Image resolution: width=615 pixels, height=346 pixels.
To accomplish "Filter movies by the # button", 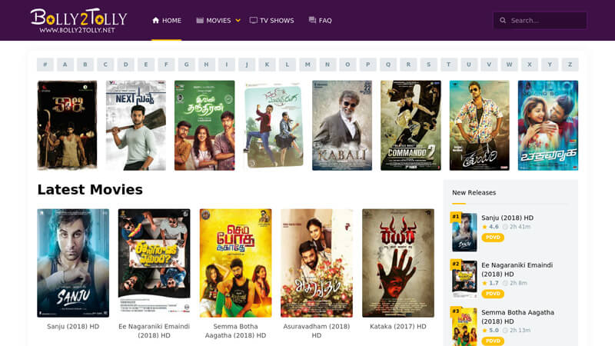I will pyautogui.click(x=45, y=65).
